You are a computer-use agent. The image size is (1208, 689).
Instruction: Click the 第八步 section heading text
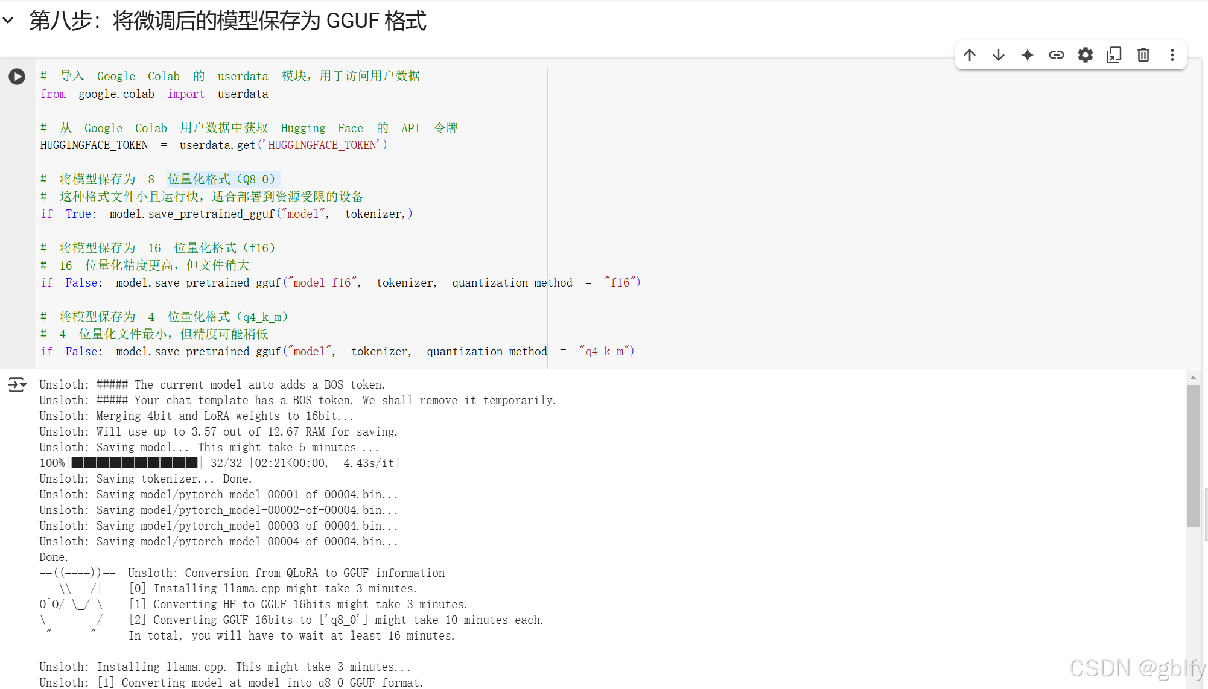click(227, 21)
